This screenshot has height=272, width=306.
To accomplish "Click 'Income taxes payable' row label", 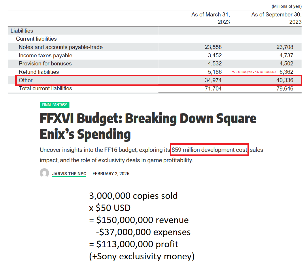I will tap(46, 55).
